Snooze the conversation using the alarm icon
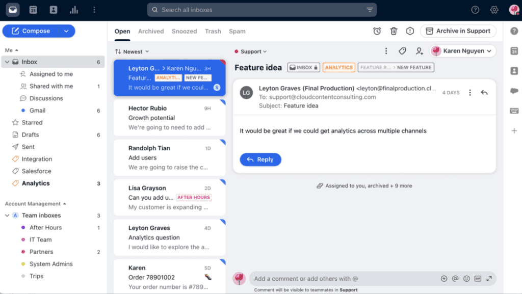The height and width of the screenshot is (294, 522). [x=377, y=31]
